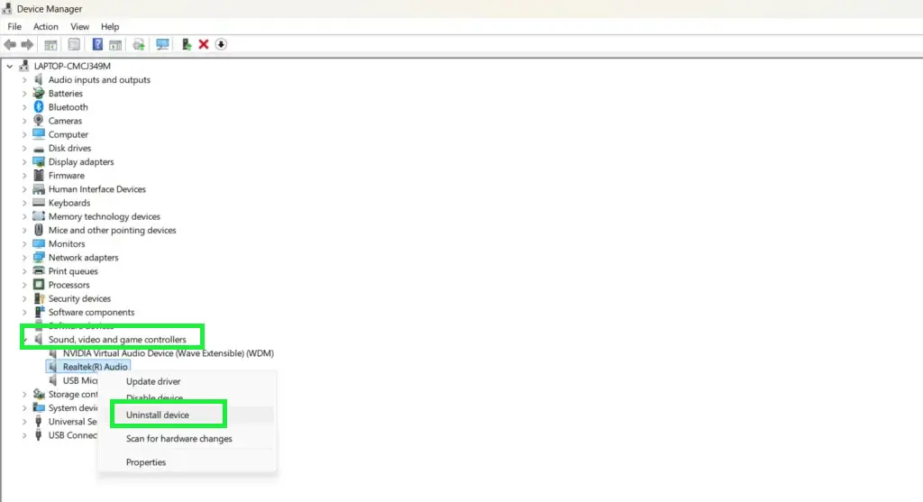Expand the Computer category

coord(24,134)
